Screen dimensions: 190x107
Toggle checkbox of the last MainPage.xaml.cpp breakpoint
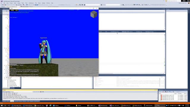pos(160,100)
